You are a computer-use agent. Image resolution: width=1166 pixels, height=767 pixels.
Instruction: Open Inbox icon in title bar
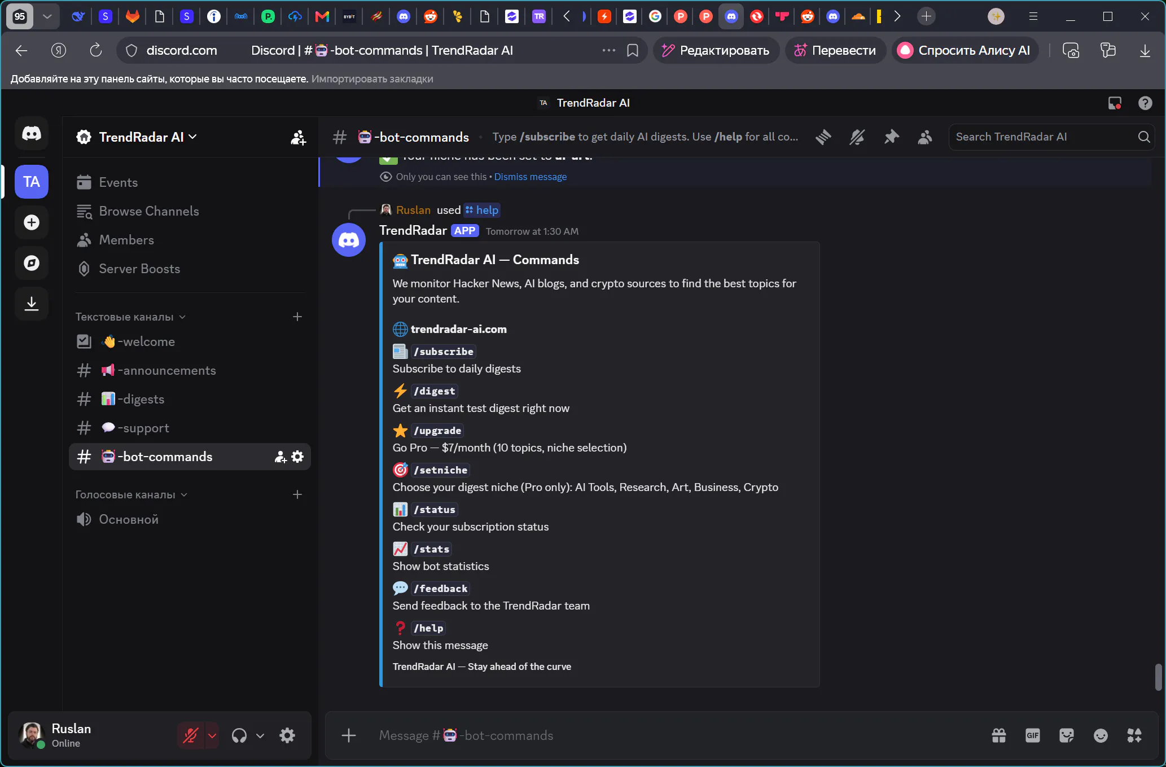tap(1115, 103)
